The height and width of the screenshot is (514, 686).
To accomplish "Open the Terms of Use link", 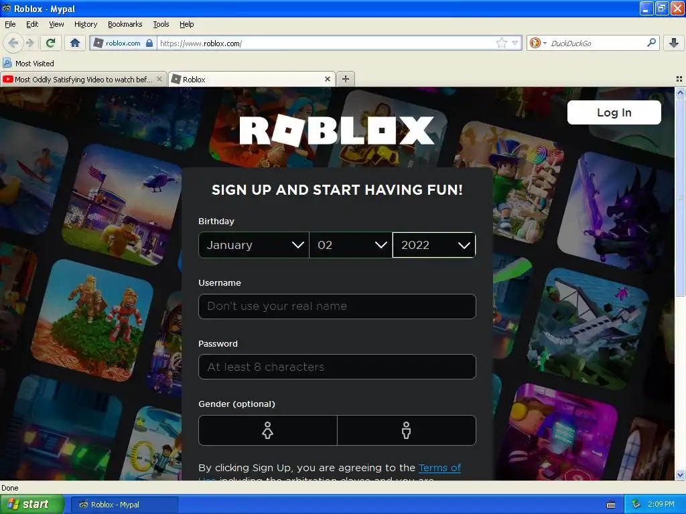I will click(439, 468).
